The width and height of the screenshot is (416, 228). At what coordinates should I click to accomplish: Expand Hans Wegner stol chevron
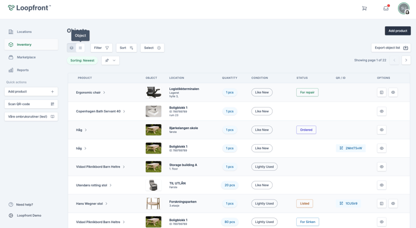coord(106,204)
